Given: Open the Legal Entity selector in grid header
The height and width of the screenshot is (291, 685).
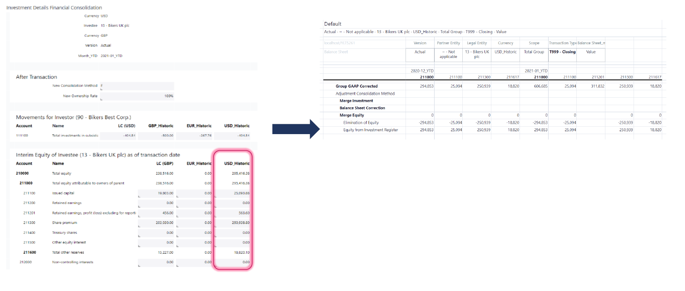Looking at the screenshot, I should pyautogui.click(x=477, y=54).
